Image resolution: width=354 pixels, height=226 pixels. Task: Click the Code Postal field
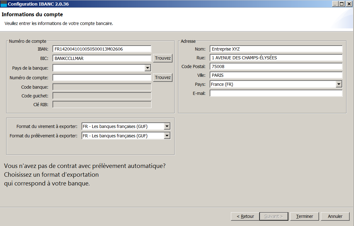[x=276, y=66]
